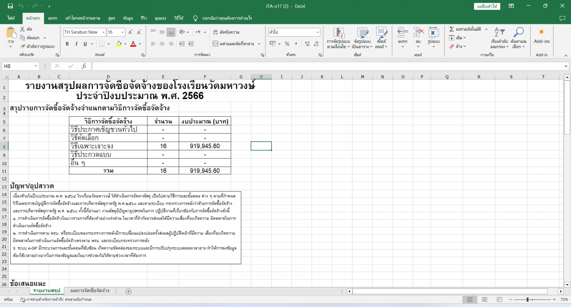Click the Save icon in title bar

pyautogui.click(x=10, y=6)
